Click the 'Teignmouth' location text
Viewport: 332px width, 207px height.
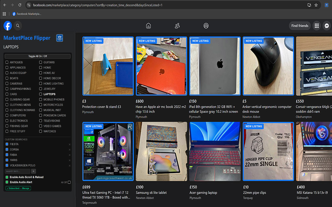coord(89,203)
